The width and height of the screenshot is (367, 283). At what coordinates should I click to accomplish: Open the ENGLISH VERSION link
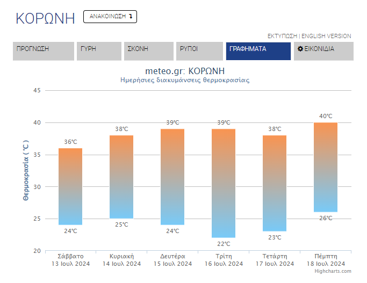point(326,36)
